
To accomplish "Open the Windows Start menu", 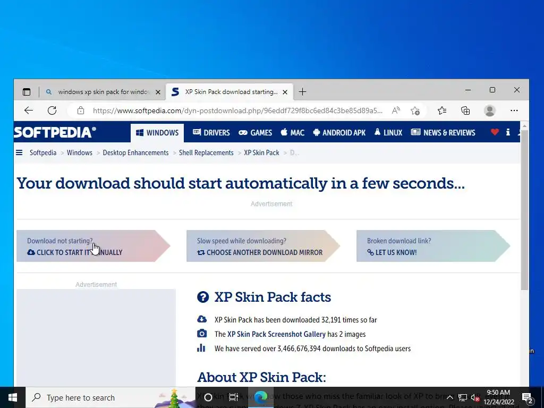I will coord(13,397).
